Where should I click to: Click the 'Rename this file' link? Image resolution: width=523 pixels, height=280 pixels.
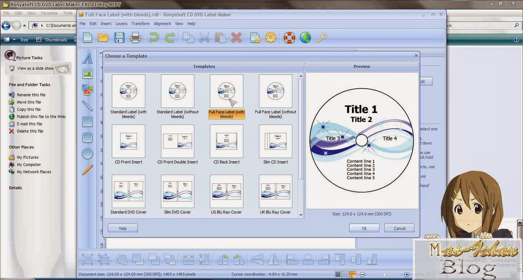(x=31, y=95)
